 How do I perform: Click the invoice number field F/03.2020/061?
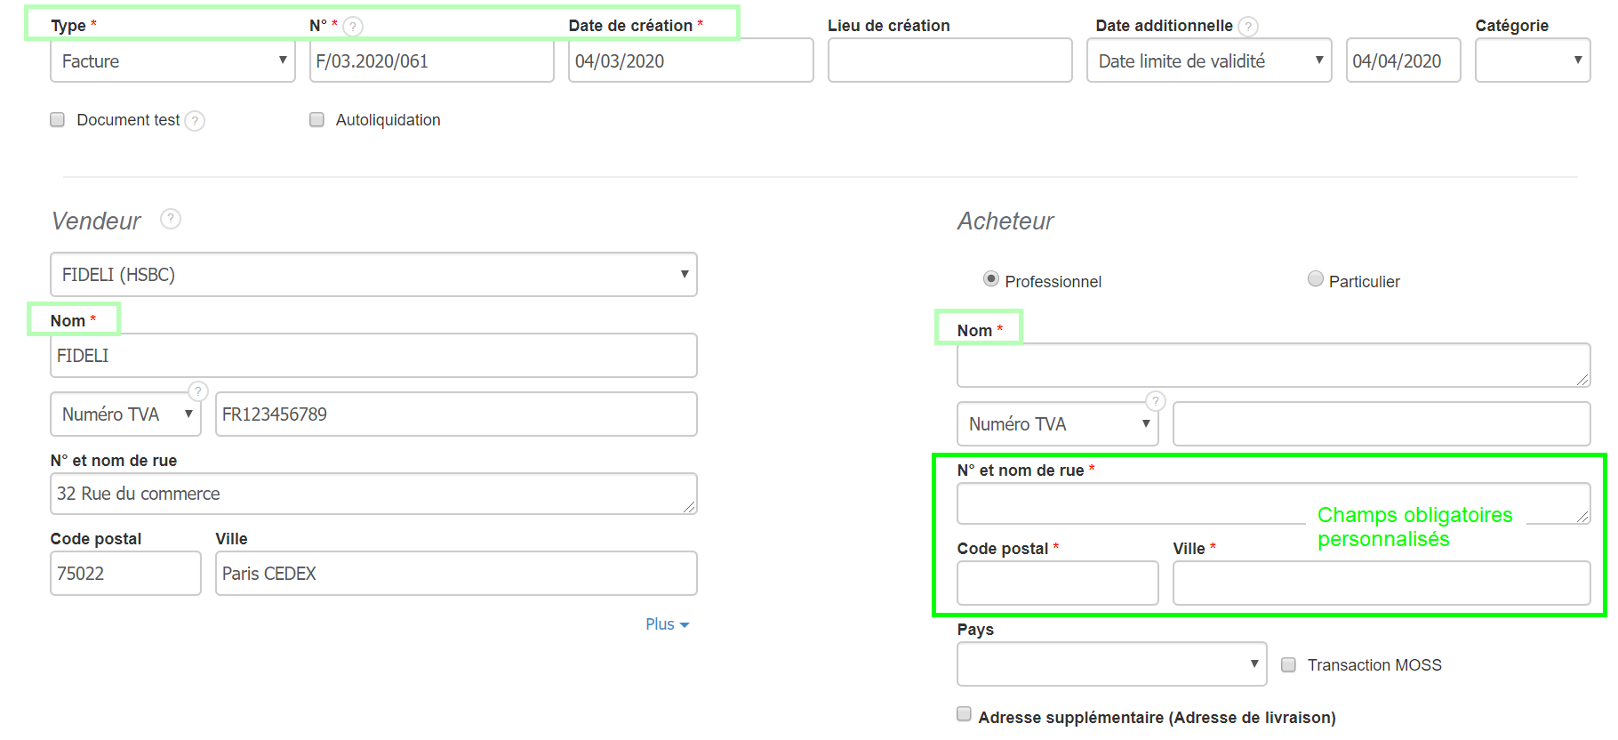click(x=432, y=60)
